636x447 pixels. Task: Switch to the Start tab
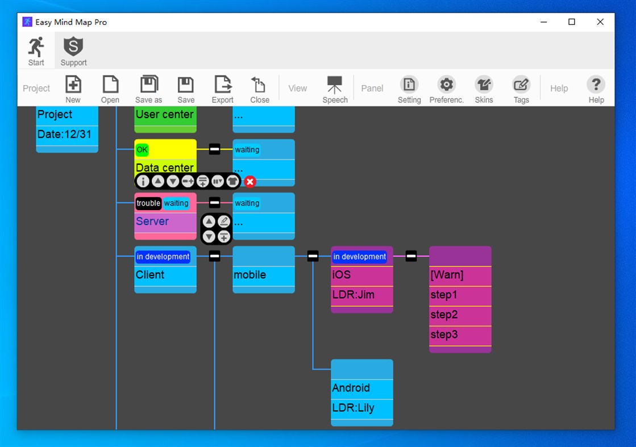[x=36, y=49]
